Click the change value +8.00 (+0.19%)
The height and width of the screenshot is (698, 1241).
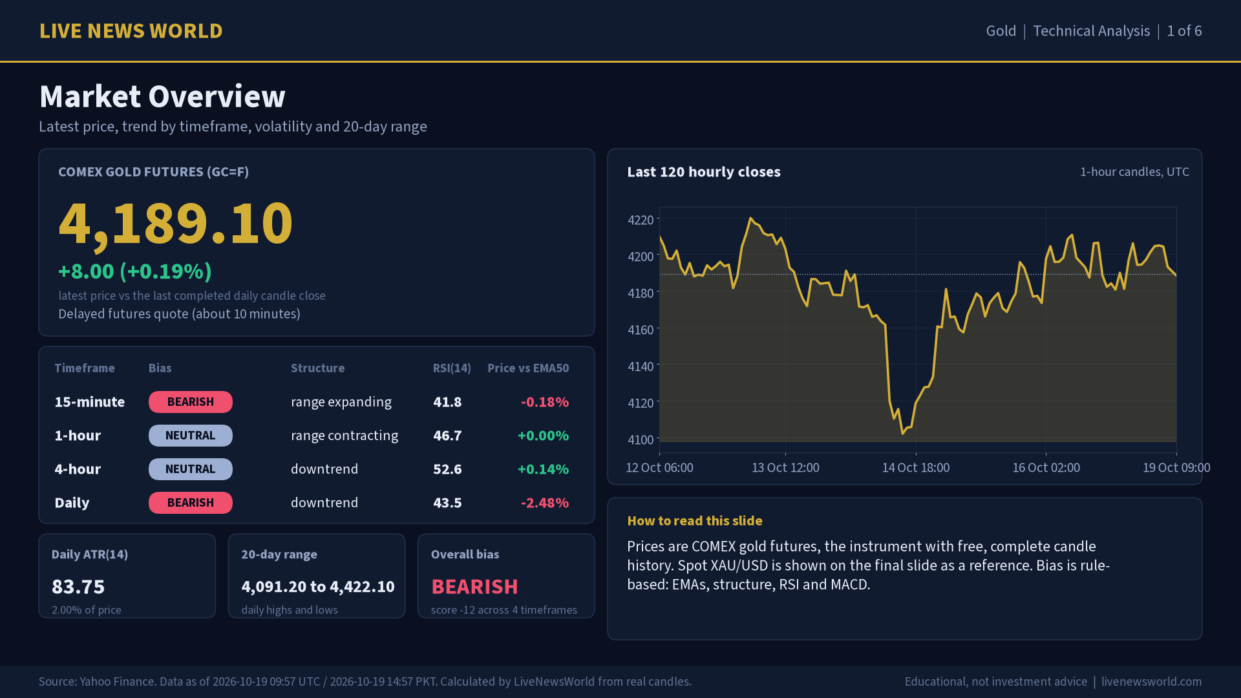(x=135, y=271)
